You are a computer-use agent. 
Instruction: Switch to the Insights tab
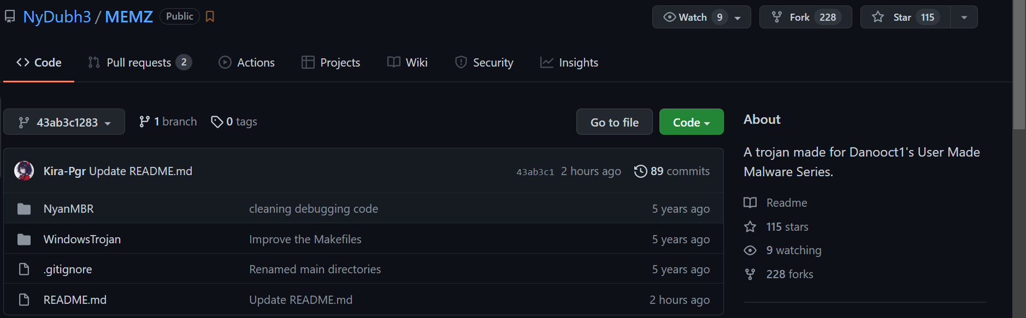(569, 63)
